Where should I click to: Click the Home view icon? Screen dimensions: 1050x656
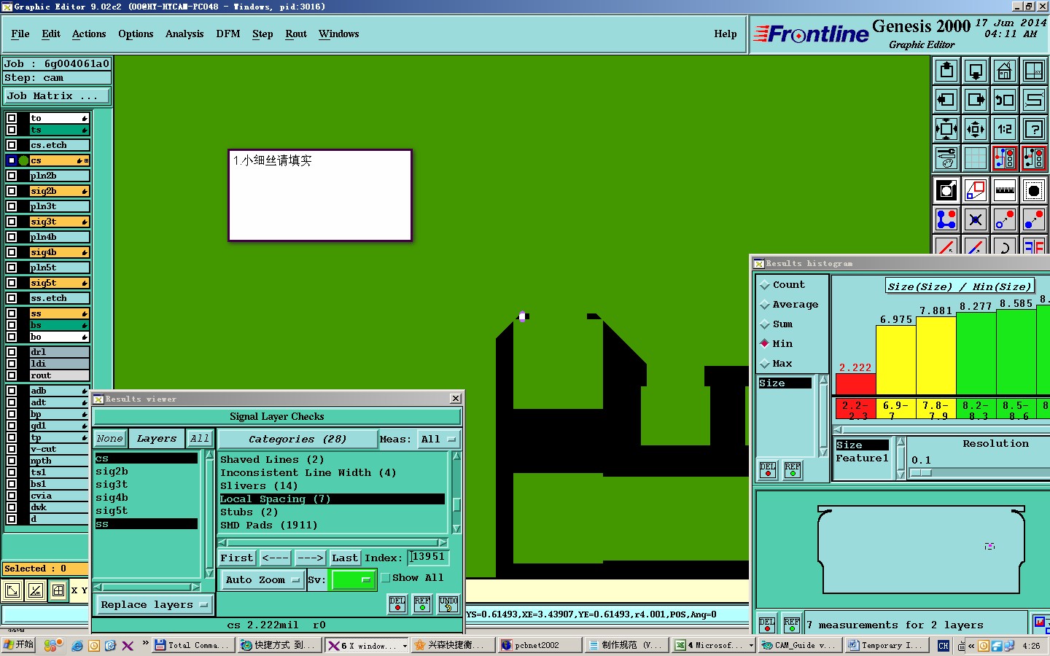point(1005,71)
